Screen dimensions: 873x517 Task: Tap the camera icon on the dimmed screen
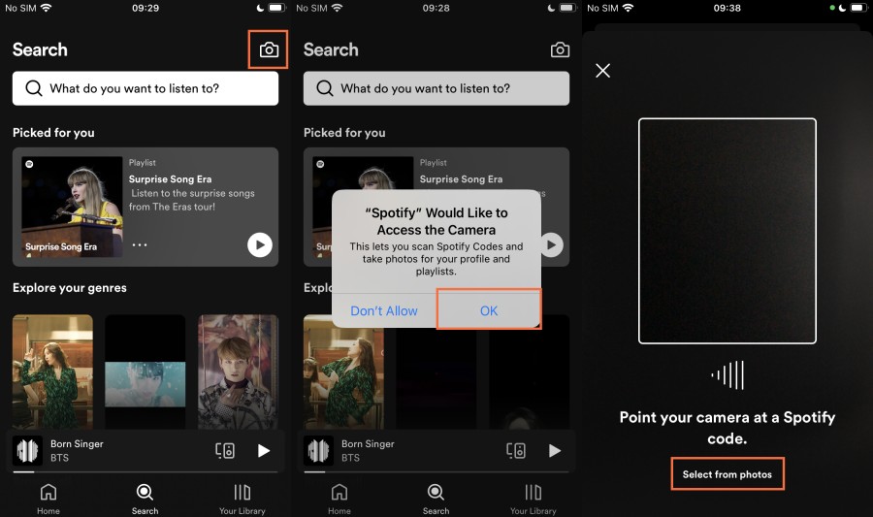560,49
